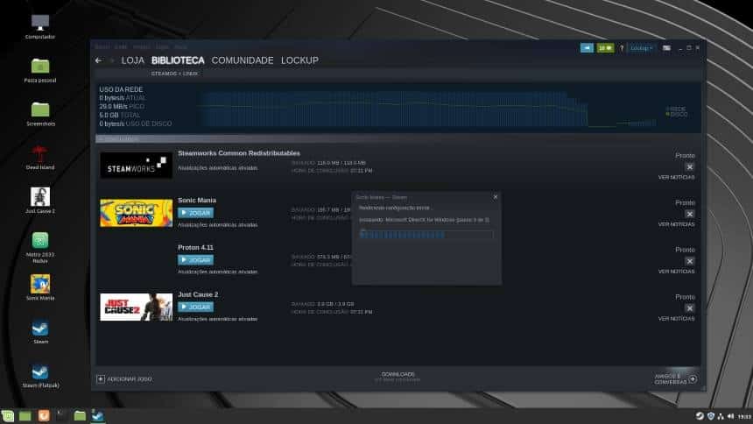The width and height of the screenshot is (753, 424).
Task: Launch the Steam (Flatpak) desktop shortcut
Action: coord(40,376)
